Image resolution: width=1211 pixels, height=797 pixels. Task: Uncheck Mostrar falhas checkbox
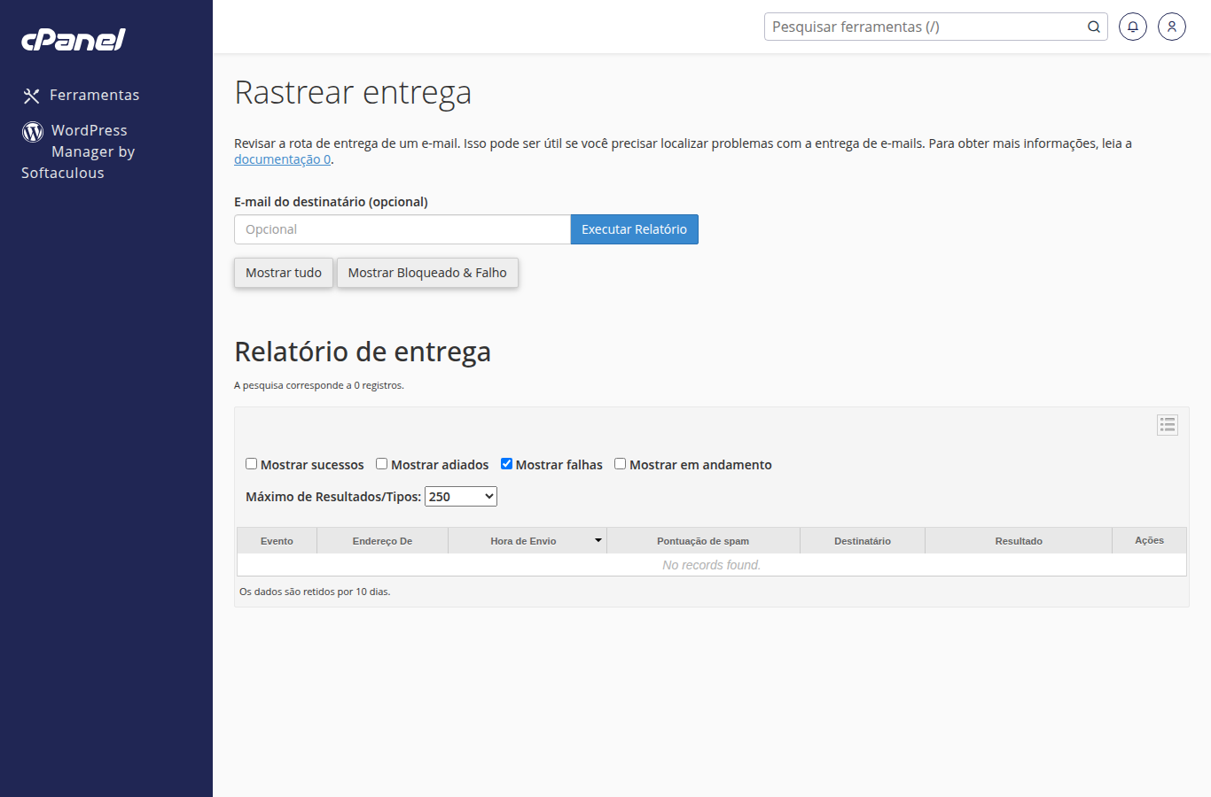click(x=507, y=464)
